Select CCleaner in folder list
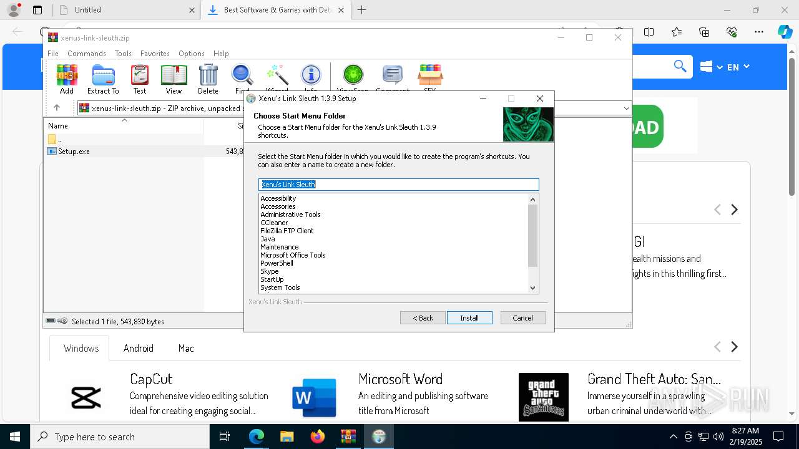Screen dimensions: 799x449 tap(274, 223)
